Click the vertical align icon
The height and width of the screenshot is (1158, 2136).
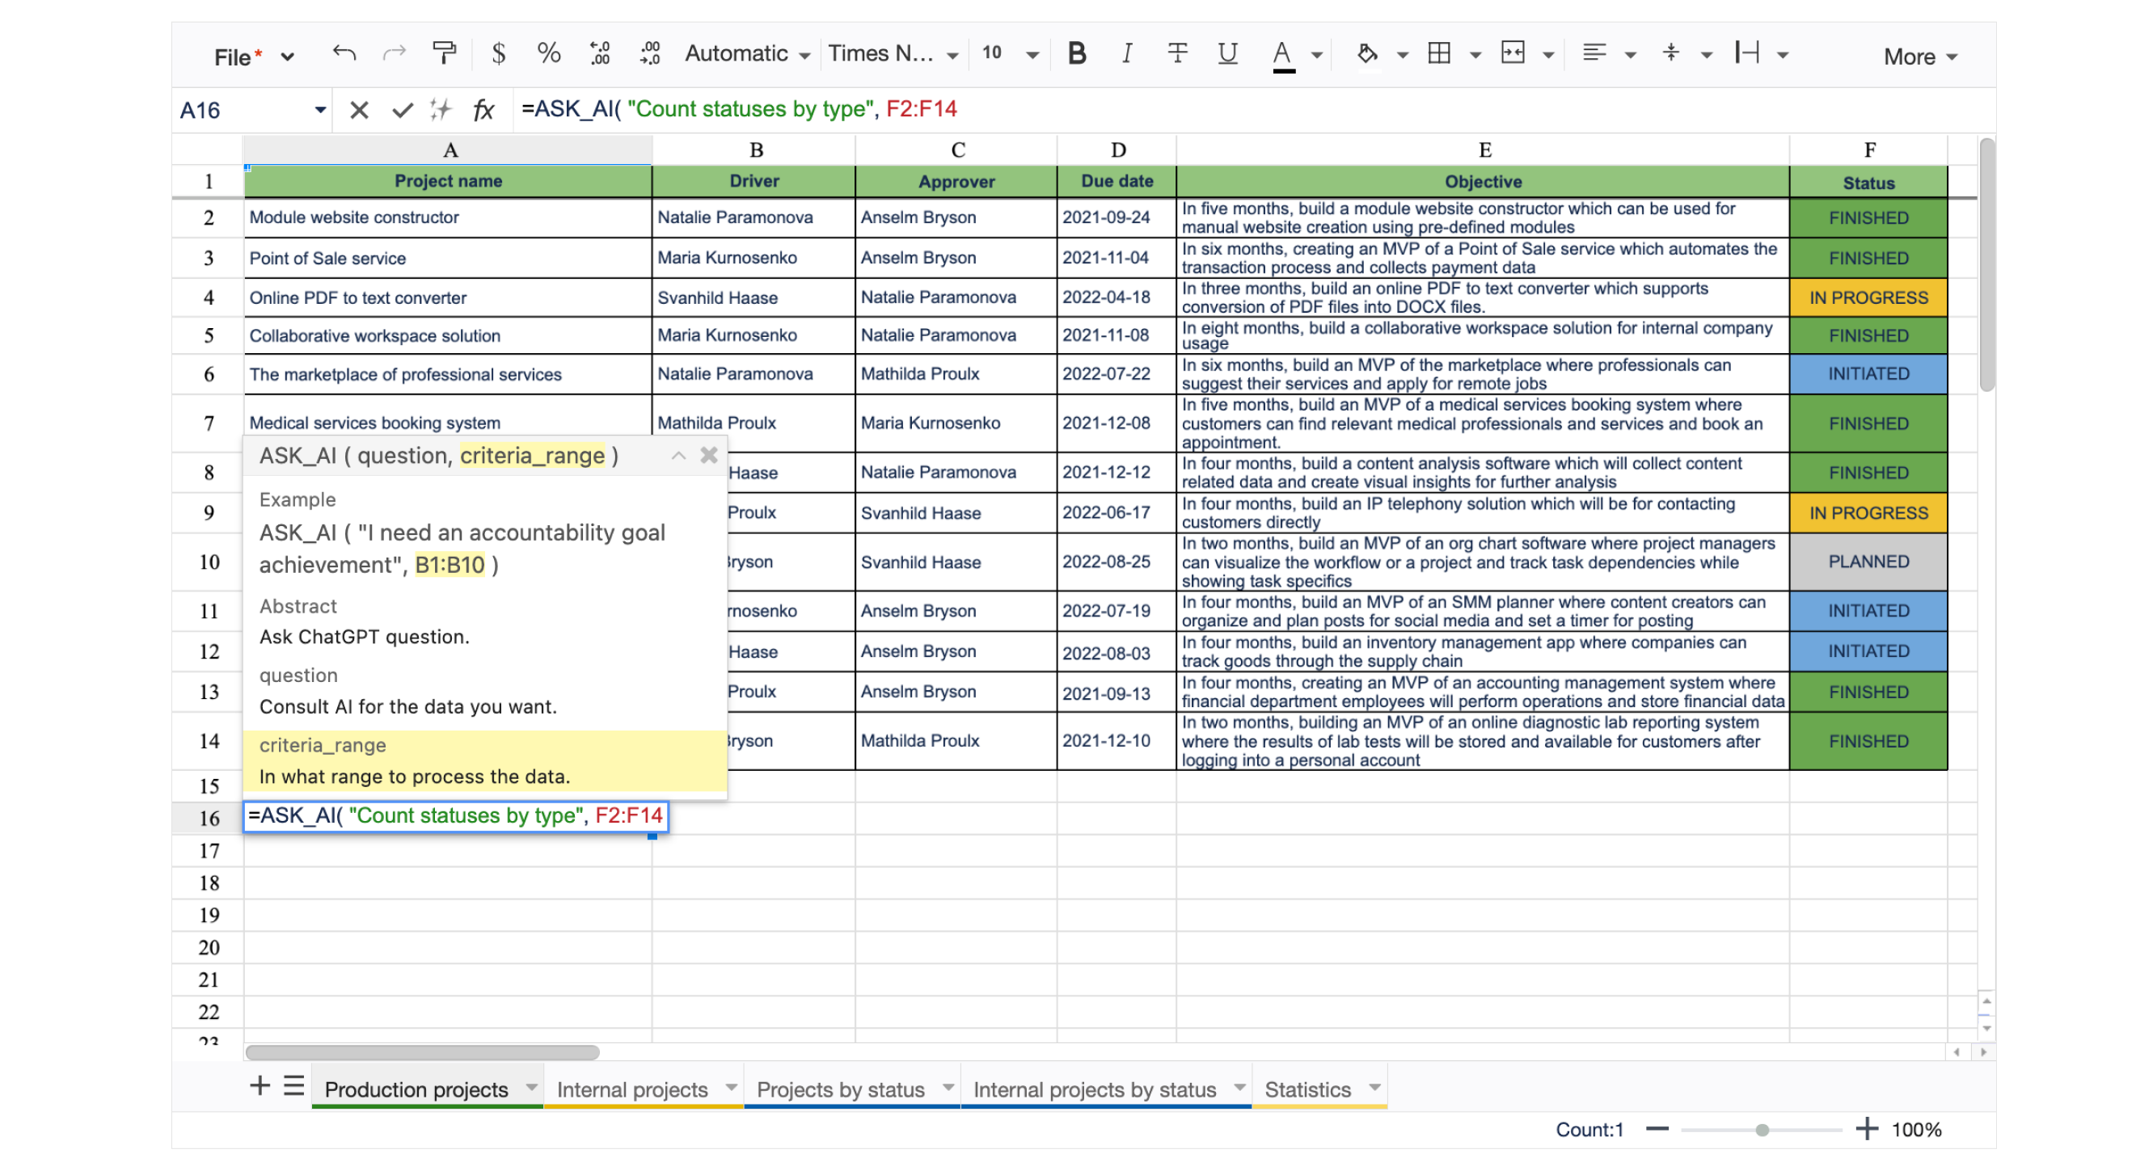click(x=1670, y=54)
